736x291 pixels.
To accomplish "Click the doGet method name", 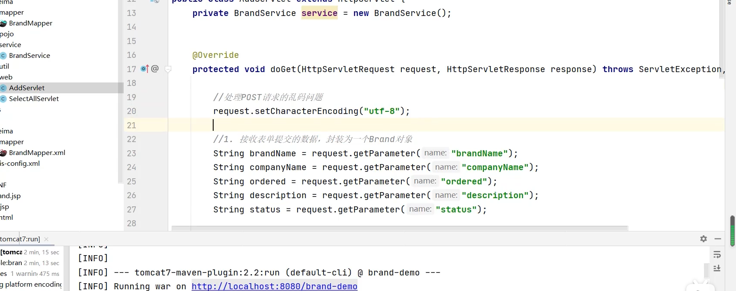I will (x=283, y=69).
